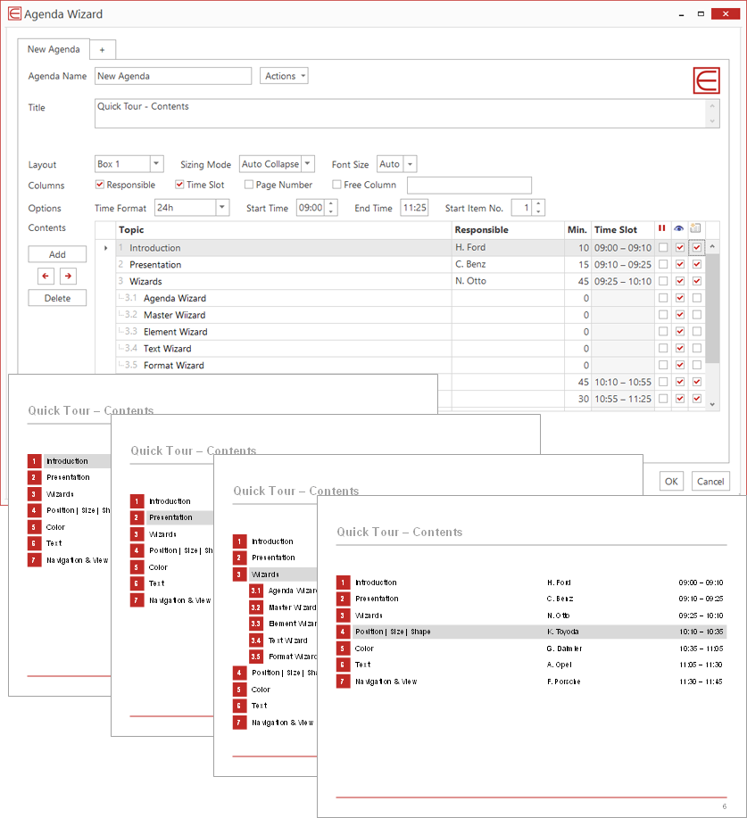
Task: Enable the Free Column checkbox
Action: click(337, 185)
